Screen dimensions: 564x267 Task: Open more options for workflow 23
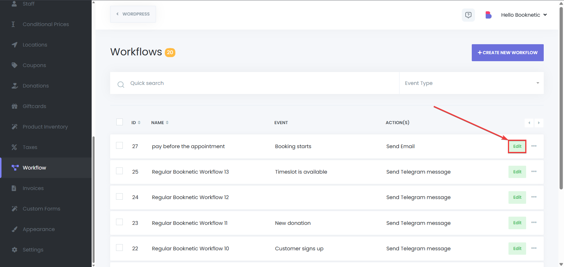534,222
